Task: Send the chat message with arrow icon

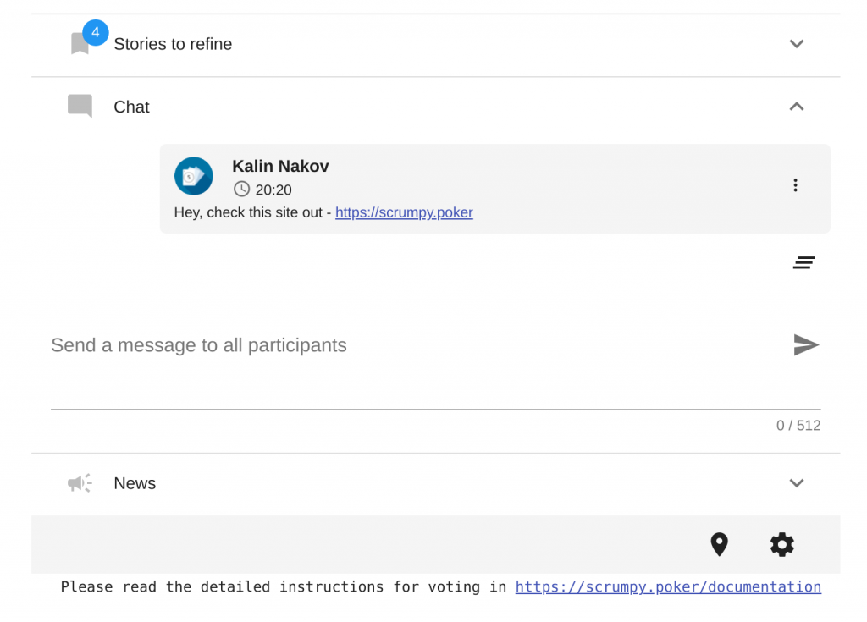Action: click(806, 345)
